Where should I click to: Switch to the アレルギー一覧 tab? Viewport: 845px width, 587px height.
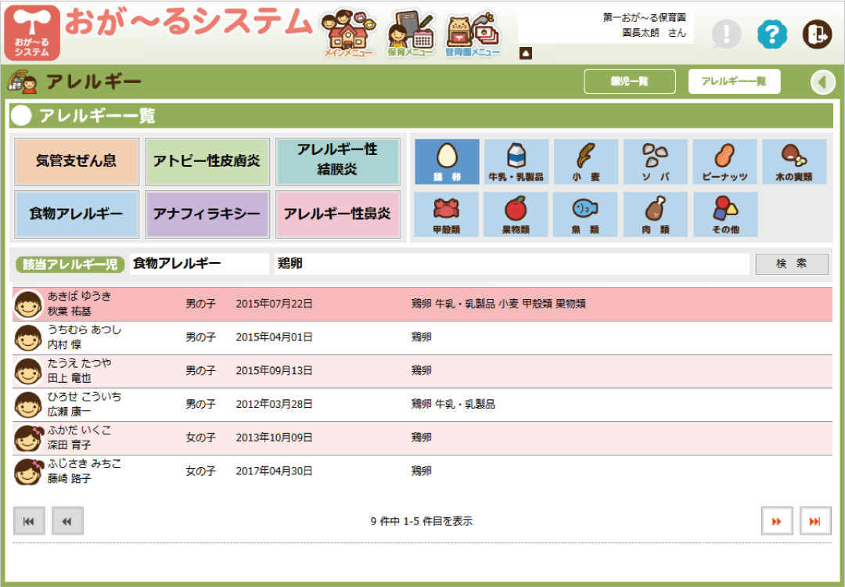(x=734, y=81)
